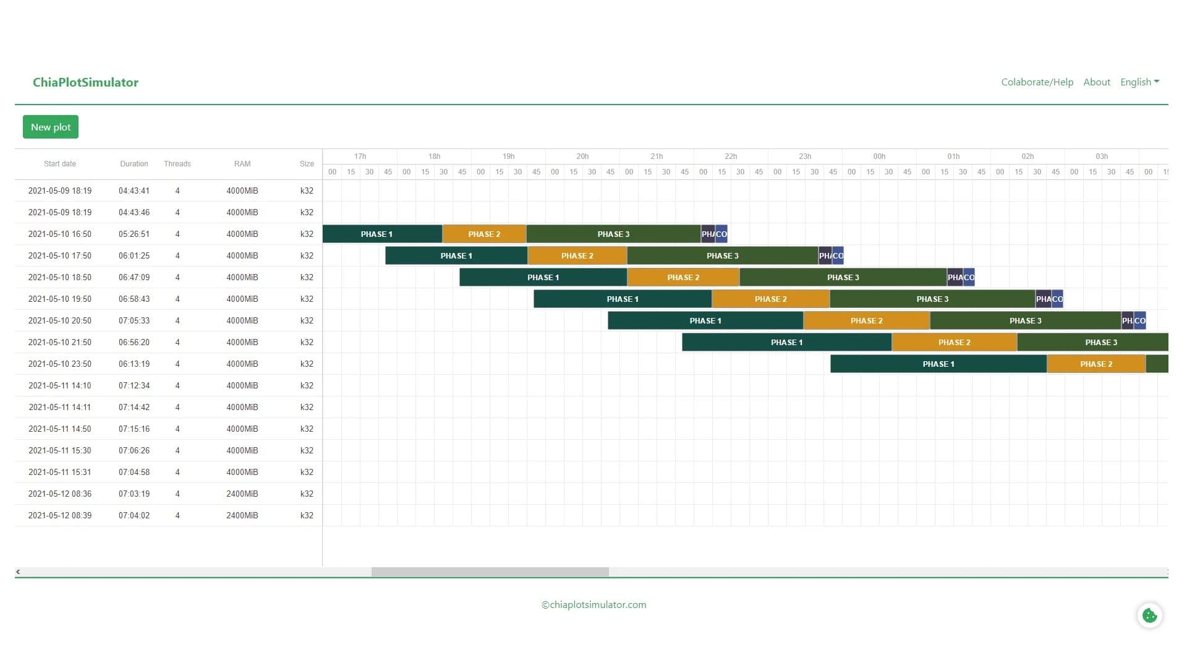The image size is (1187, 668).
Task: Click the 2400MiB RAM cell
Action: point(242,494)
